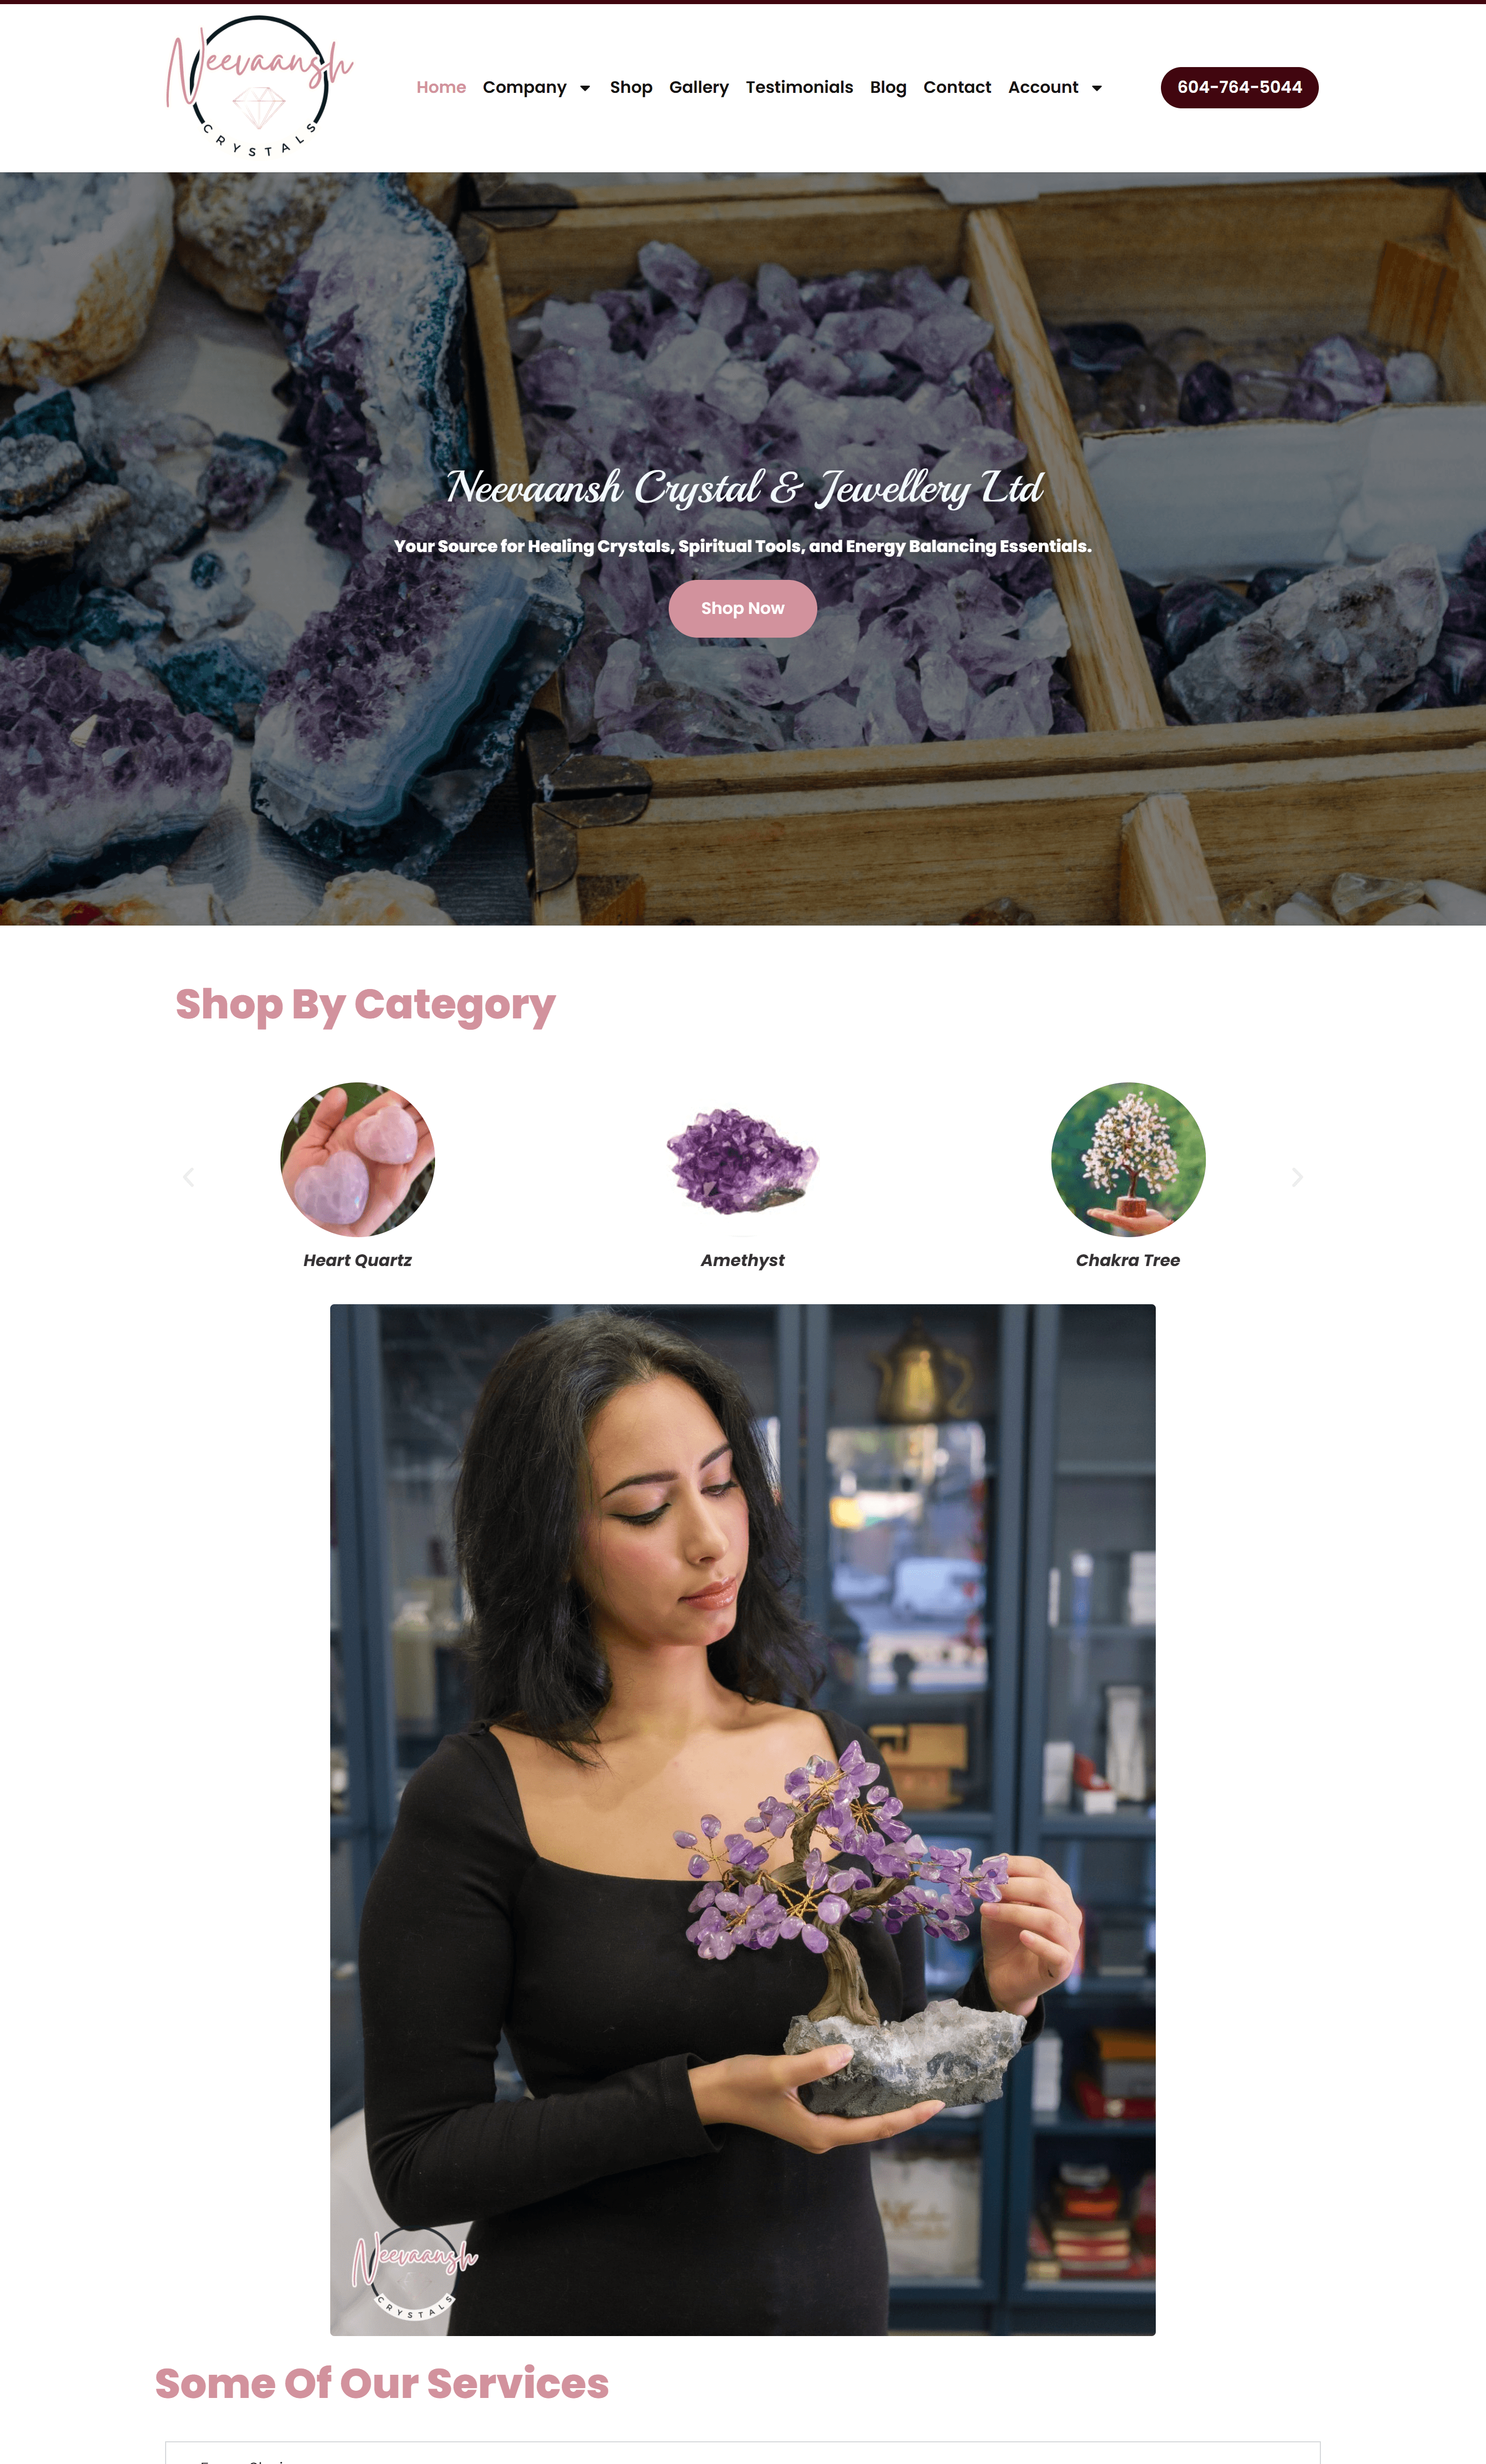The image size is (1486, 2464).
Task: Select the Amethyst category image
Action: [x=742, y=1159]
